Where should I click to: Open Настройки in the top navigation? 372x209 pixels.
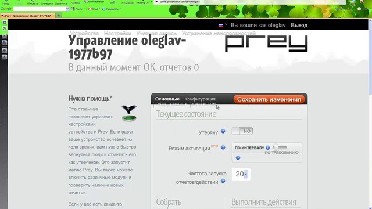117,33
